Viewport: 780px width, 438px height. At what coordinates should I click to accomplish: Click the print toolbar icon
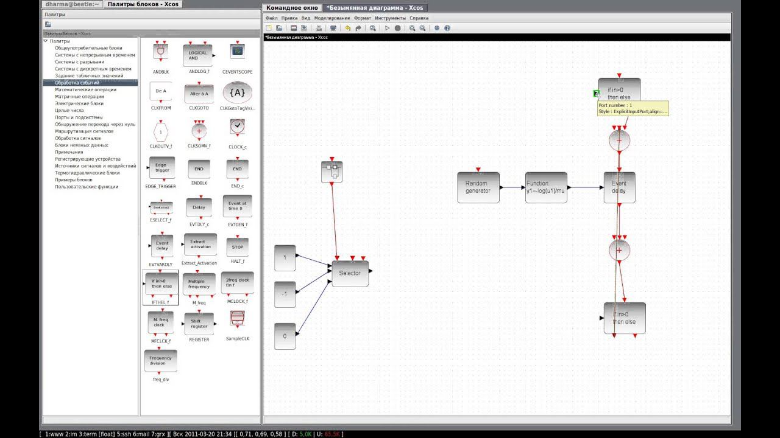coord(333,28)
